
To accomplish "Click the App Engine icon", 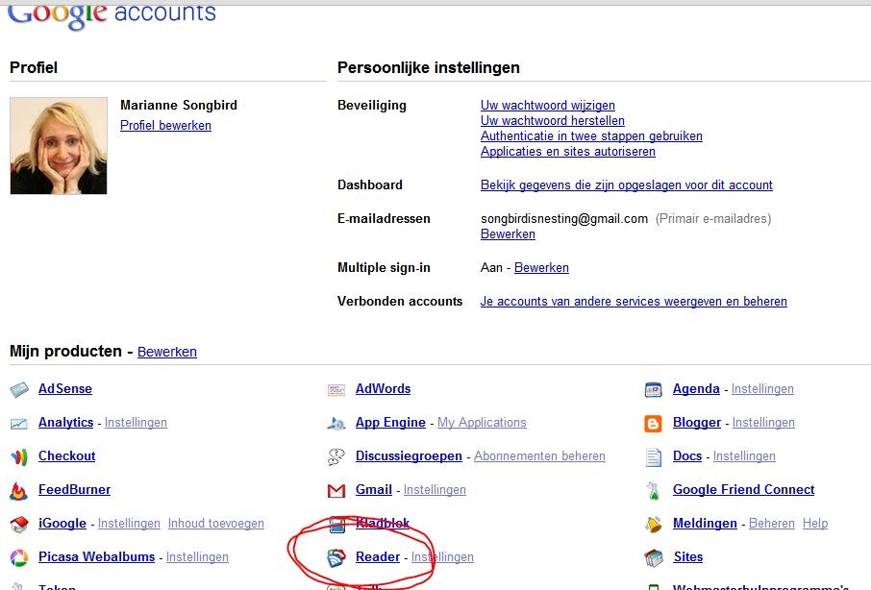I will (336, 424).
